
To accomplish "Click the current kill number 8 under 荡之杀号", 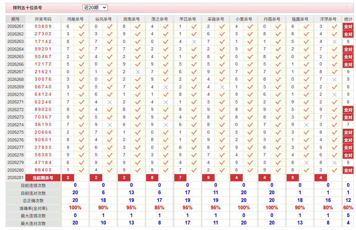I will click(x=152, y=178).
